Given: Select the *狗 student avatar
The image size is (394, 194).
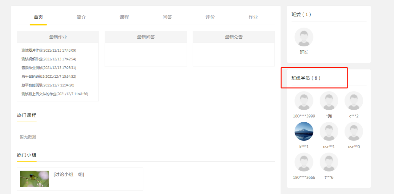Looking at the screenshot, I should click(329, 101).
